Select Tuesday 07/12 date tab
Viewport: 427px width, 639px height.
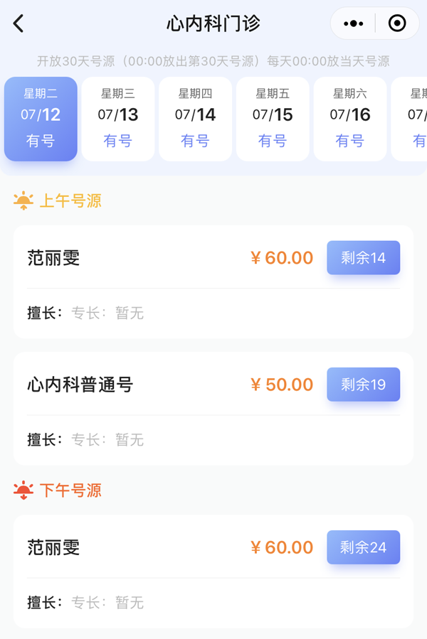tap(41, 118)
